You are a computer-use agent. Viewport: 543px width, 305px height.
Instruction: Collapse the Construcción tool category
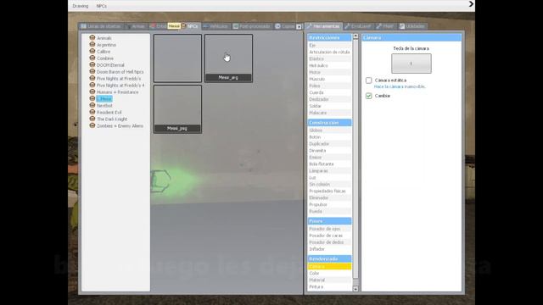coord(329,122)
